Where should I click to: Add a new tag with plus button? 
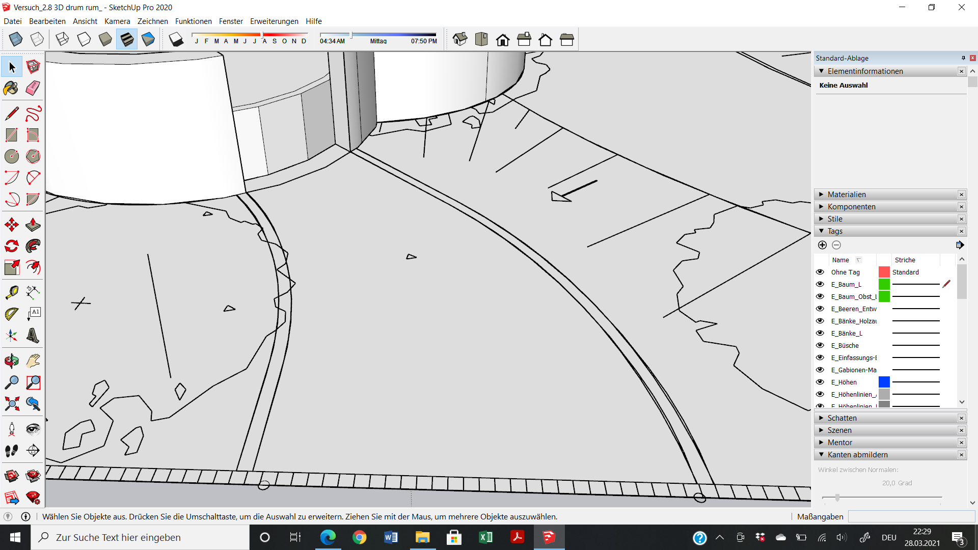(x=822, y=245)
